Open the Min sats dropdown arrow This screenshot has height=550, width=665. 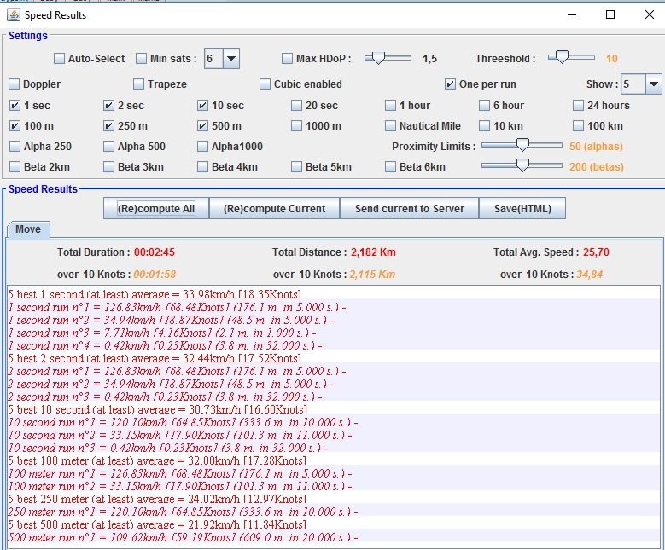tap(231, 59)
